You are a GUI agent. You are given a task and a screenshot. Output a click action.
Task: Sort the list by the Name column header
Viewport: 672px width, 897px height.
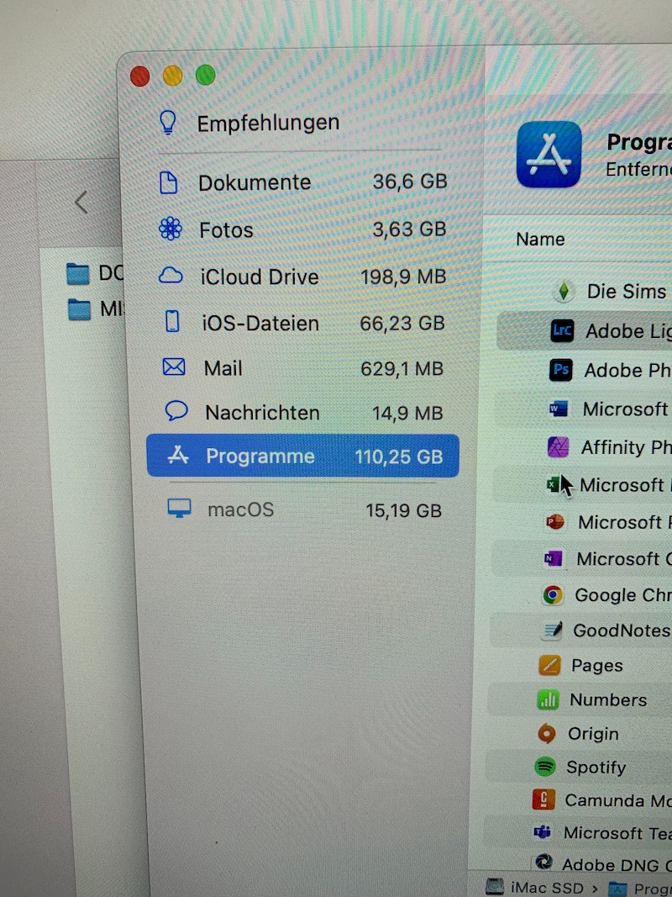[x=540, y=239]
